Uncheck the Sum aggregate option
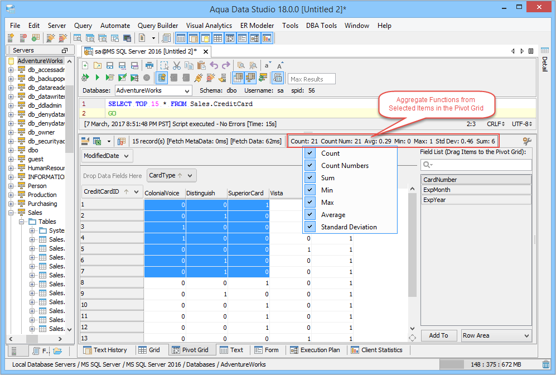Image resolution: width=556 pixels, height=375 pixels. pos(310,178)
